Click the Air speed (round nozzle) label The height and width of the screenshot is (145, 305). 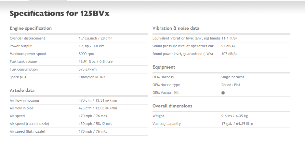click(29, 124)
